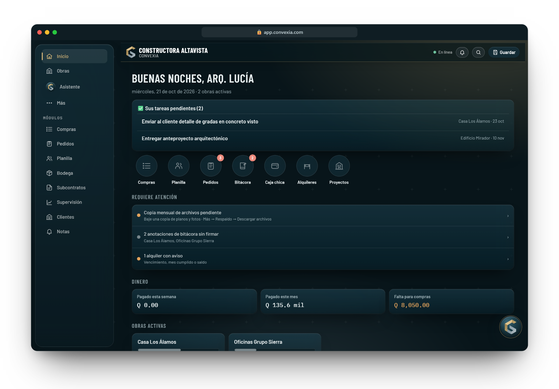559x389 pixels.
Task: Open Pedidos module in sidebar list
Action: [x=75, y=144]
